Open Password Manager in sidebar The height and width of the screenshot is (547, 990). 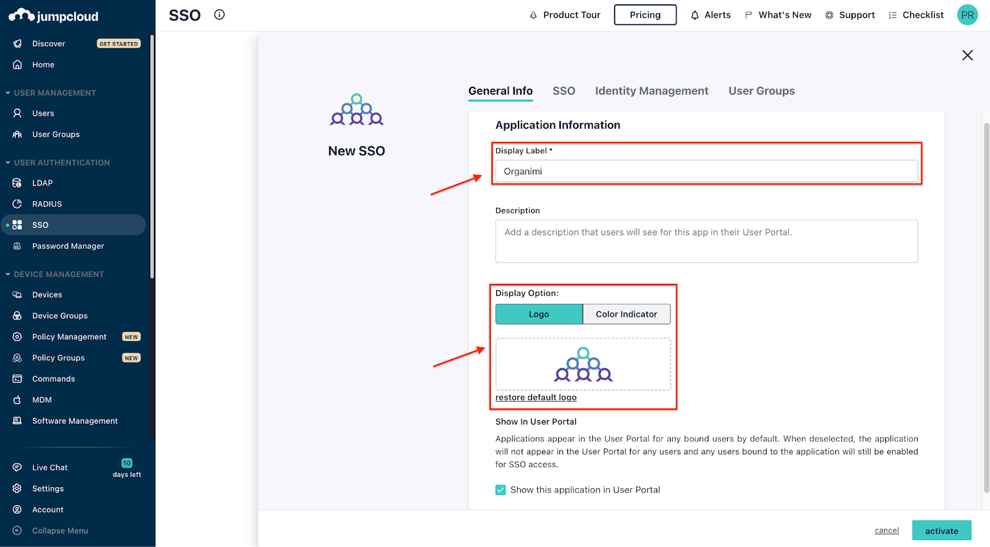click(x=67, y=246)
